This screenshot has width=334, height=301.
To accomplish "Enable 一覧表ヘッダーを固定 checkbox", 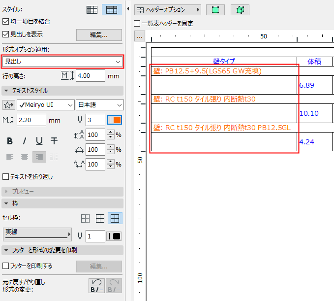I will (137, 23).
